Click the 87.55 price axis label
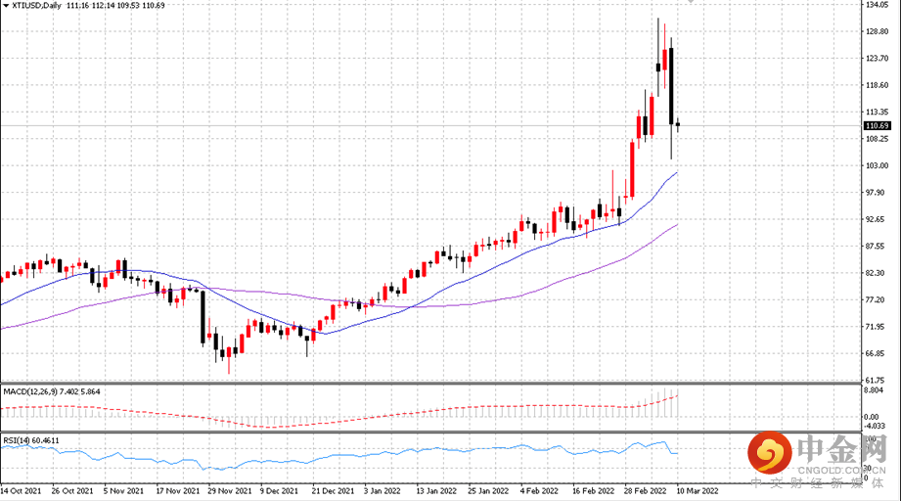The width and height of the screenshot is (901, 501). 876,246
